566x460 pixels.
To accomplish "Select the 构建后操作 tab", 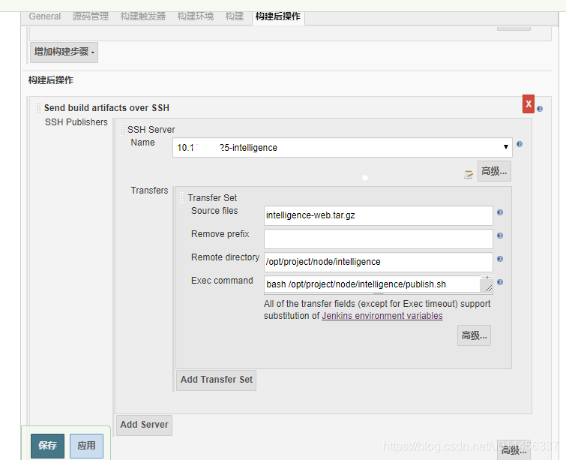I will tap(278, 17).
